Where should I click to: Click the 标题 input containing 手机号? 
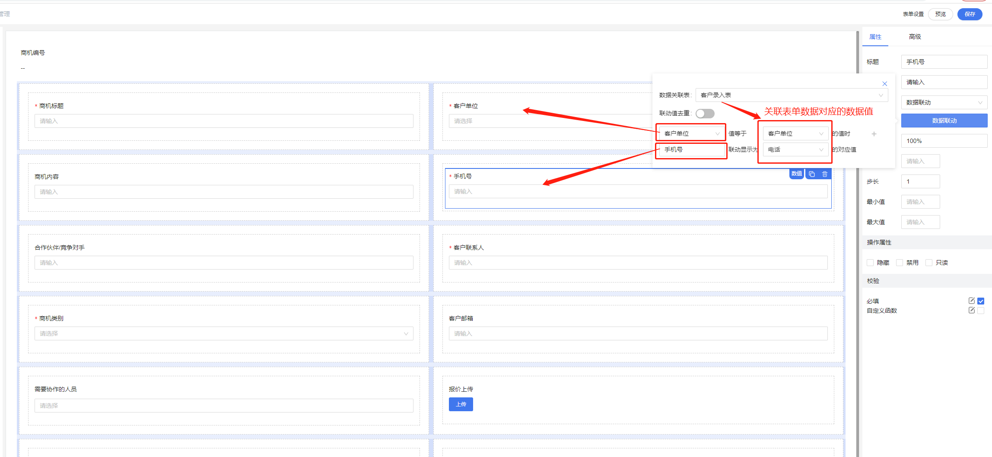(944, 62)
